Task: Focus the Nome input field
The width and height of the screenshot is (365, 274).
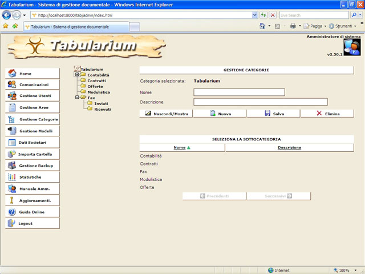Action: [x=239, y=92]
